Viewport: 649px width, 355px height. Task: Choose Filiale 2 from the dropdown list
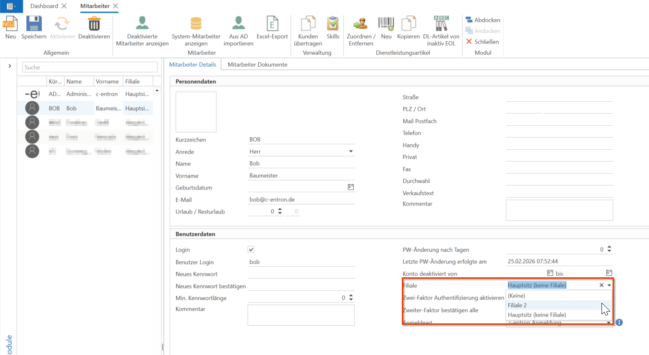[x=559, y=305]
